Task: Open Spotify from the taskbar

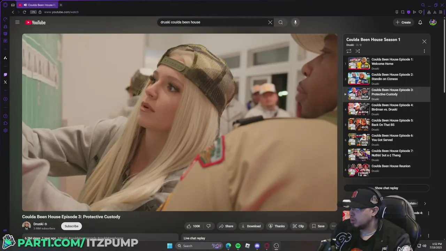Action: 238,246
